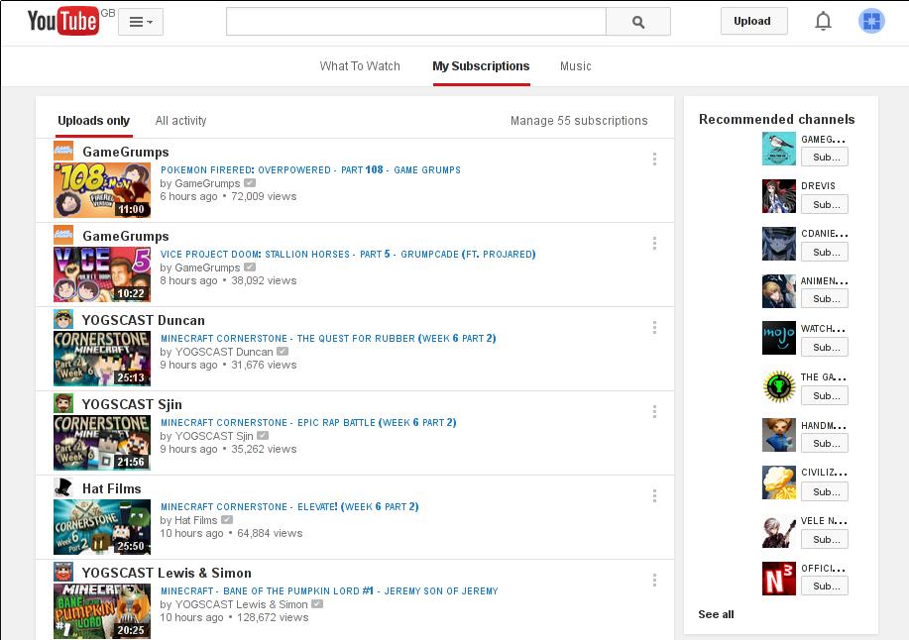Open Bane of the Pumpkin Lord thumbnail
Screen dimensions: 909x640
(x=102, y=611)
